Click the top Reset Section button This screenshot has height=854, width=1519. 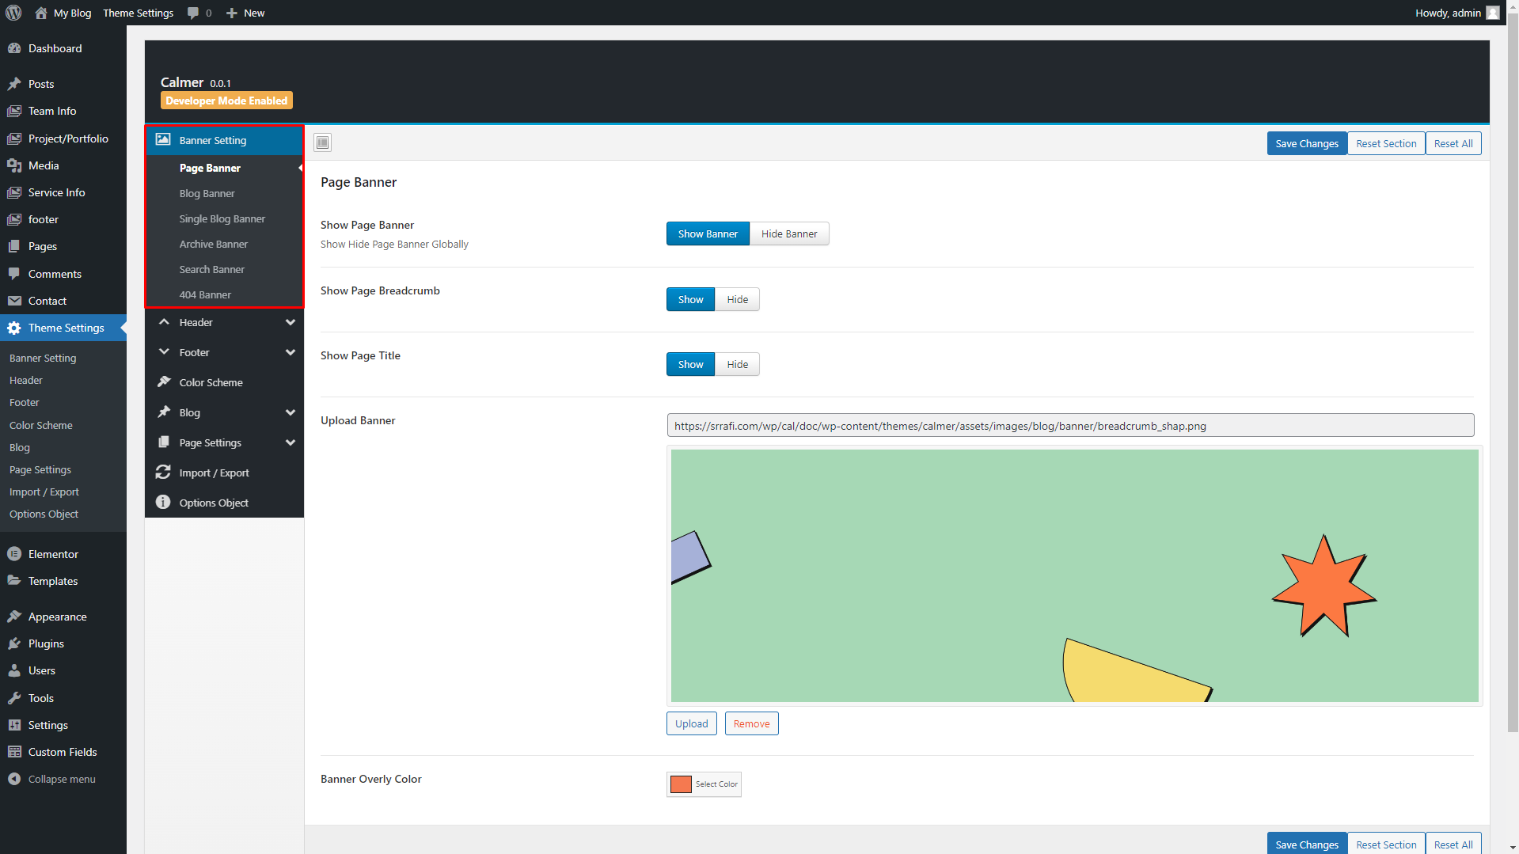tap(1386, 143)
